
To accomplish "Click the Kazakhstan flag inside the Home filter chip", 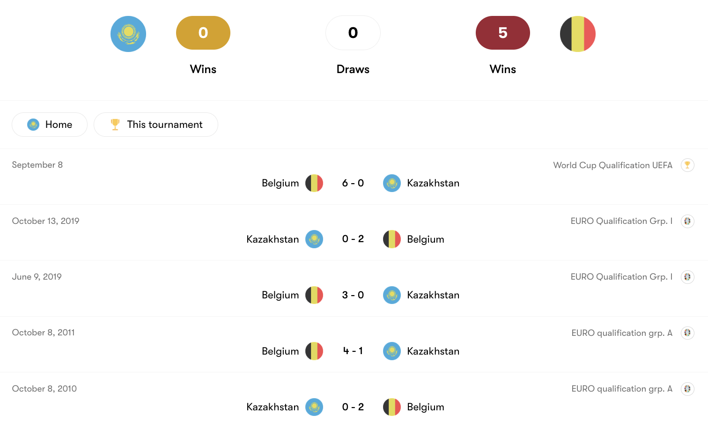I will pos(33,124).
